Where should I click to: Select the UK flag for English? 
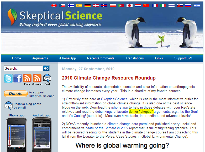(x=54, y=5)
